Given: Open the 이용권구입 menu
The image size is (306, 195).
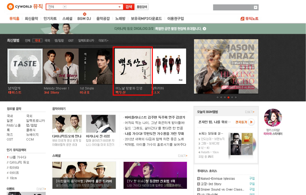Looking at the screenshot, I should click(x=175, y=19).
